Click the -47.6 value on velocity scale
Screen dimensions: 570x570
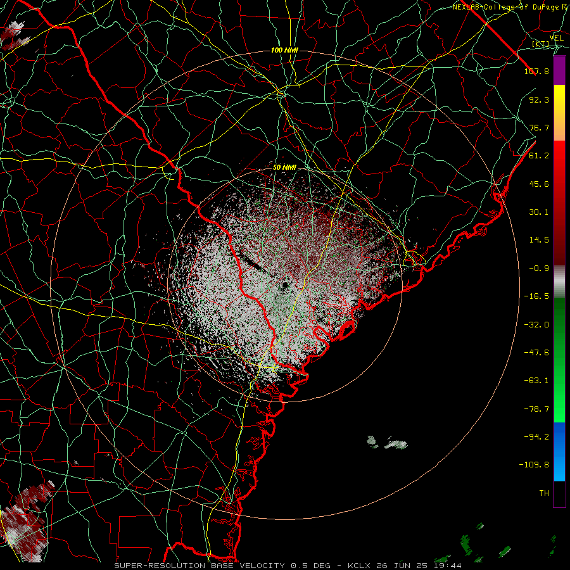536,353
